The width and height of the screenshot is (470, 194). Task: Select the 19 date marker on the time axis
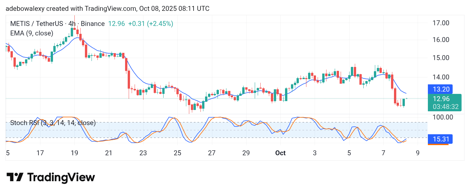[x=74, y=153]
